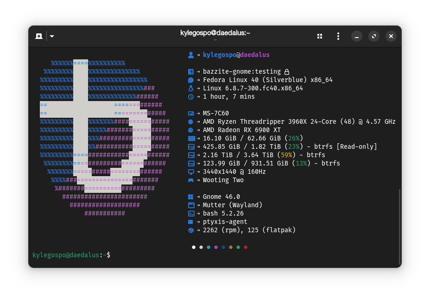430x299 pixels.
Task: Click the motherboard icon beside MS-7C60
Action: point(191,113)
